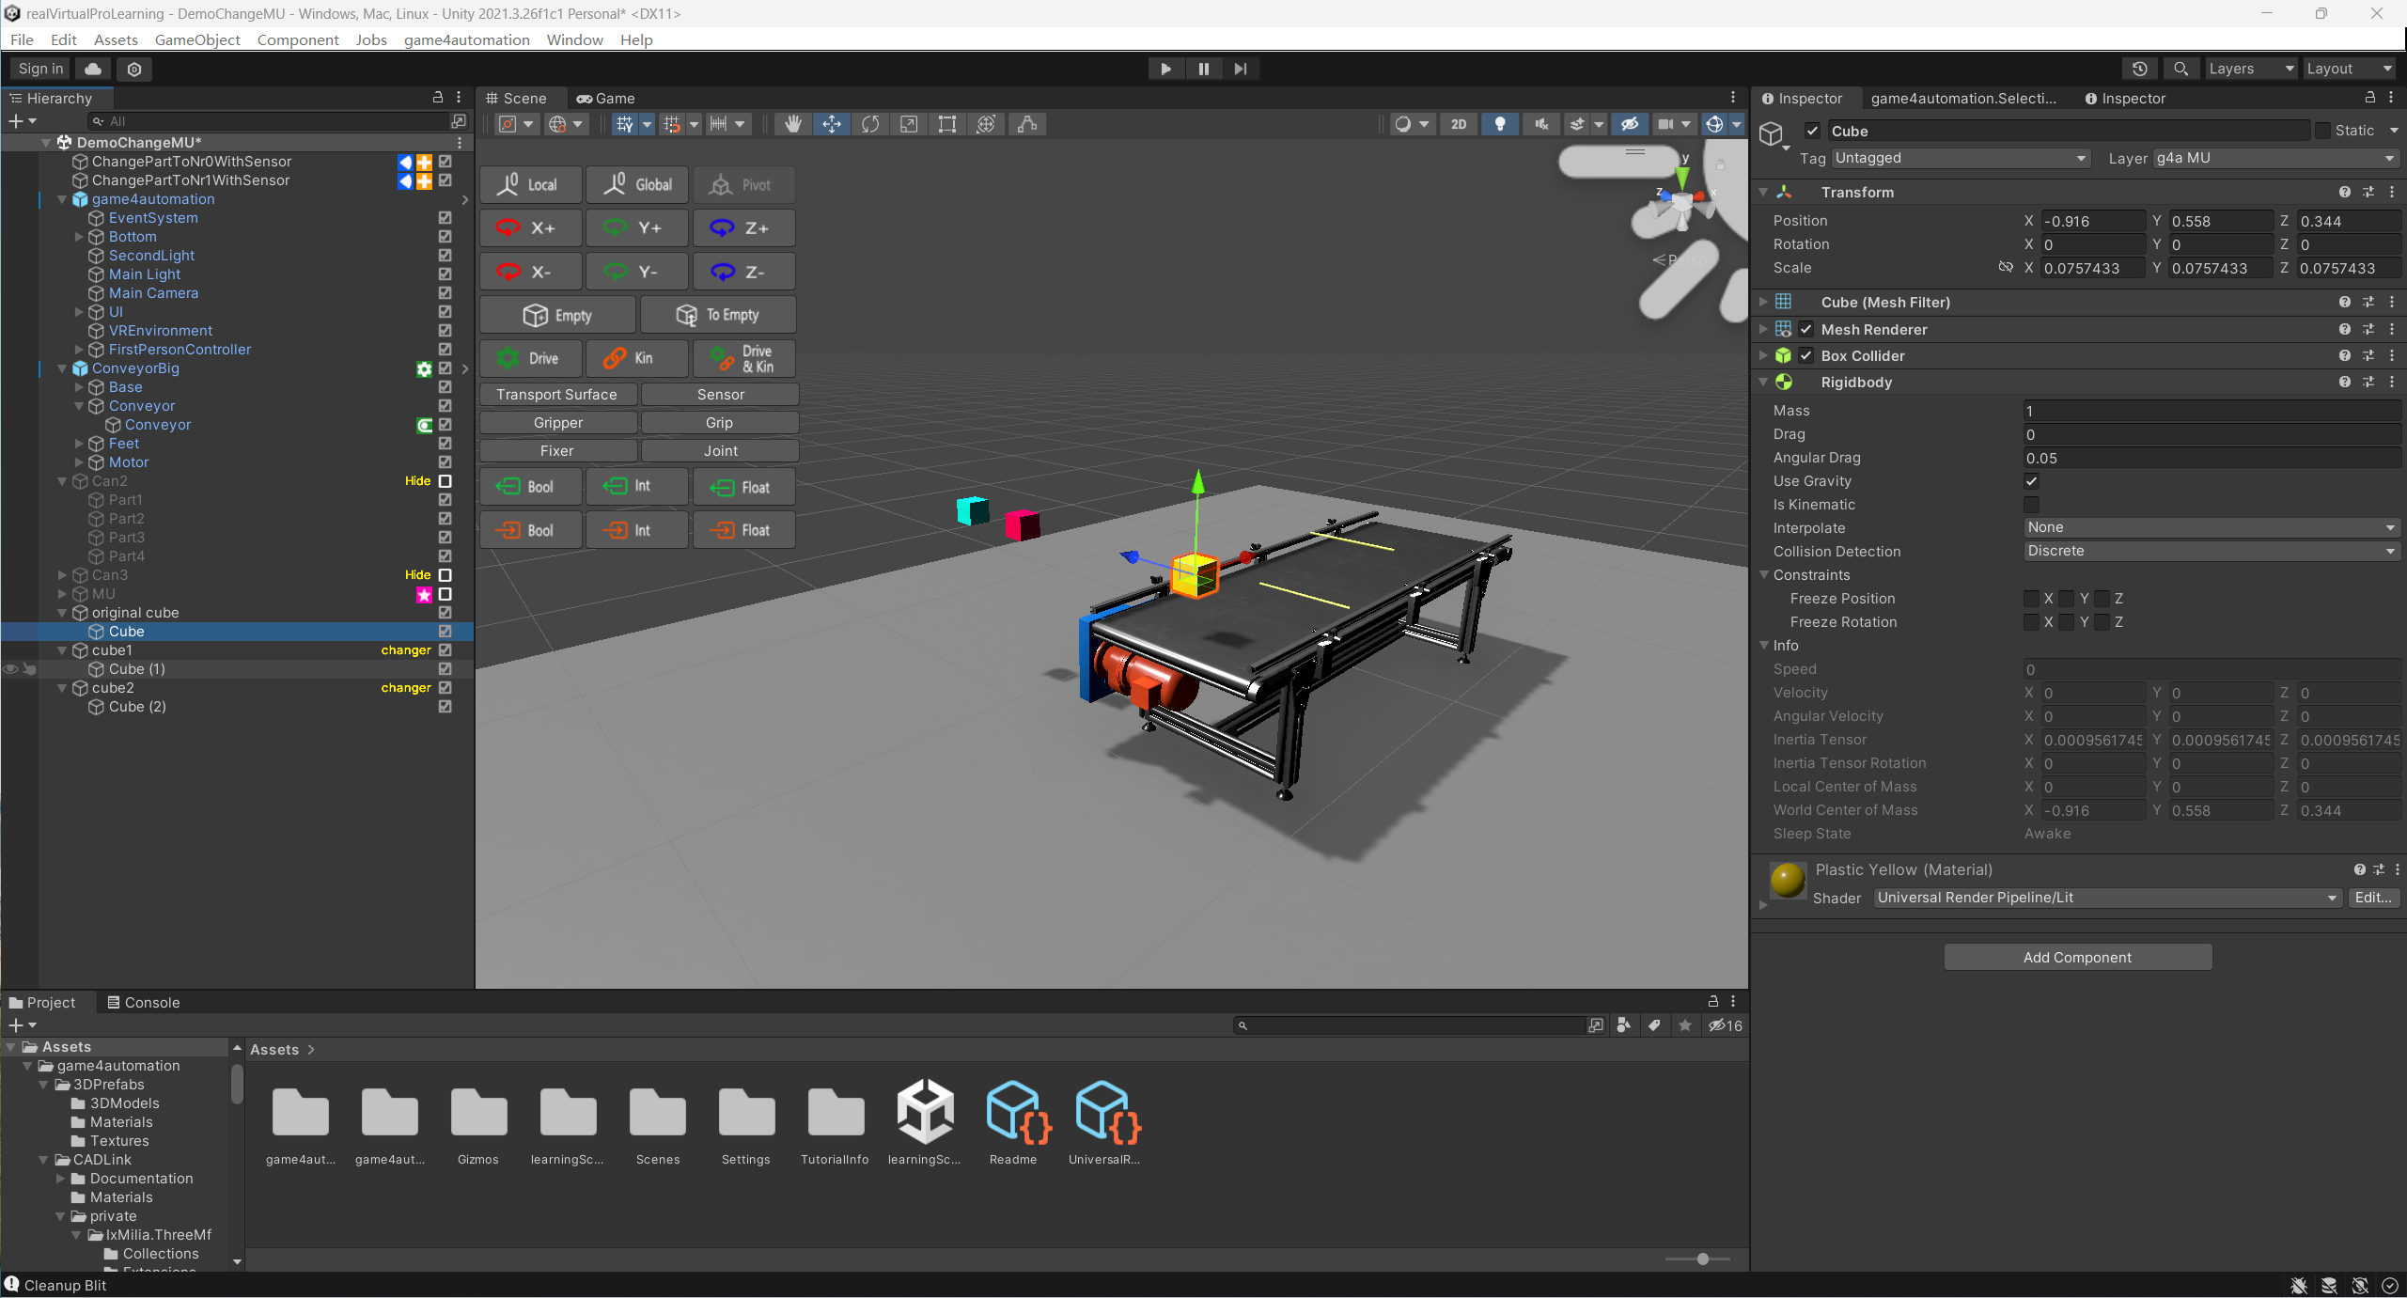
Task: Click the Plastic Yellow material preview sphere
Action: click(x=1787, y=882)
